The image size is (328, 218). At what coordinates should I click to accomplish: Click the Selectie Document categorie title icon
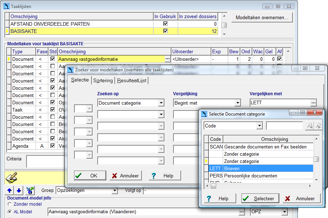pos(204,114)
